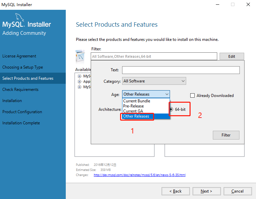Choose Pre-Release in Age list

coord(146,106)
